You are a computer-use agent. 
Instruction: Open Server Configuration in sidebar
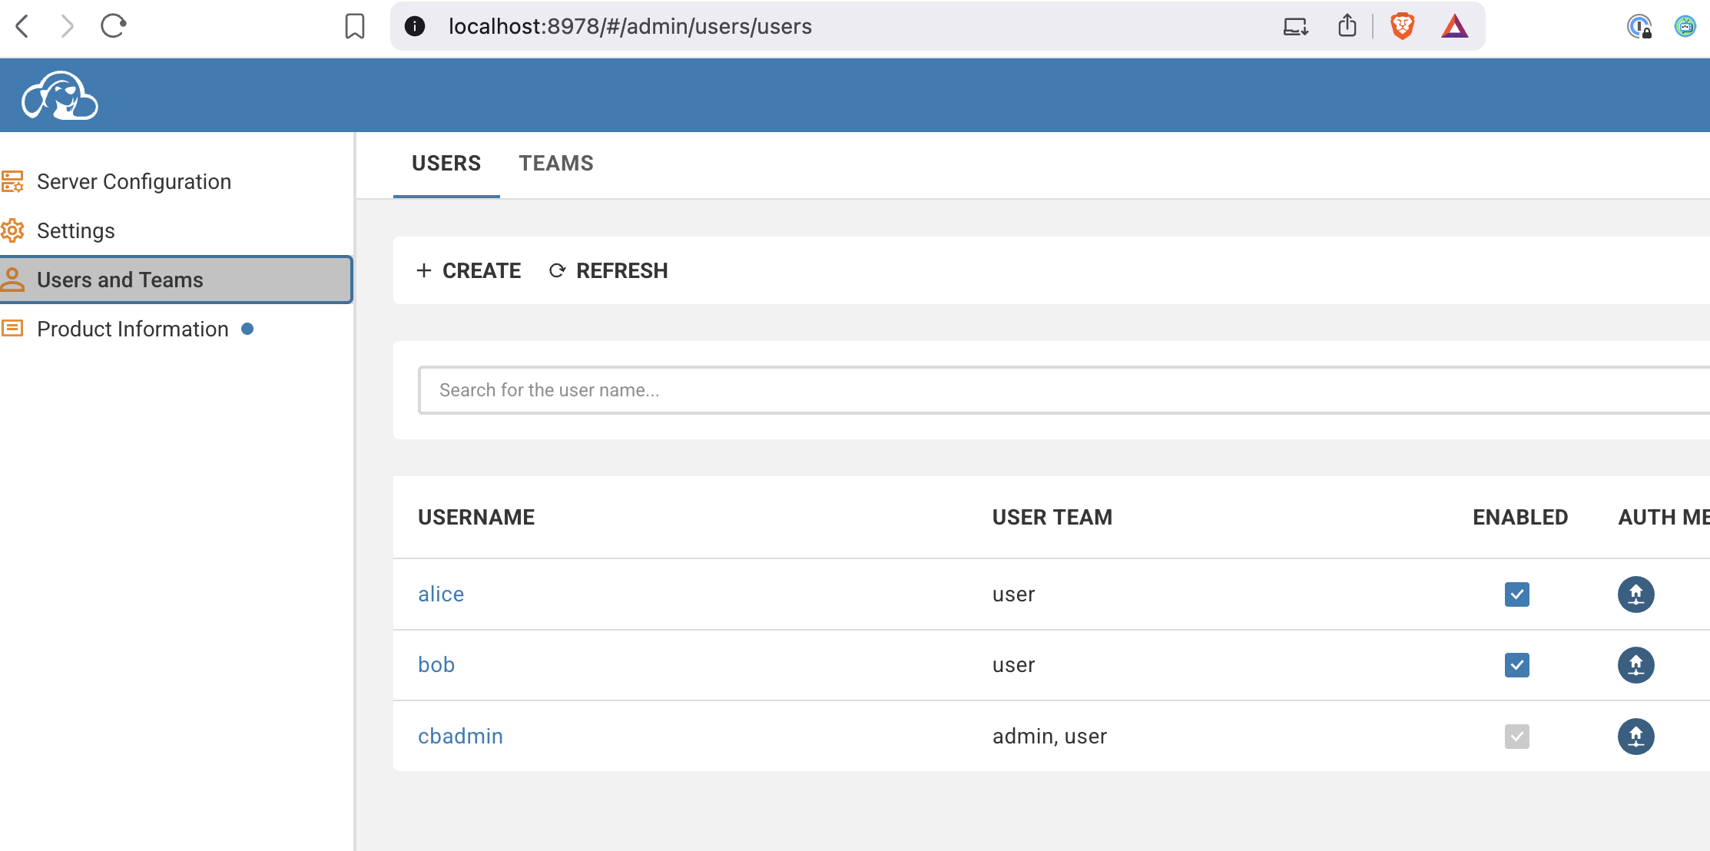pyautogui.click(x=134, y=182)
